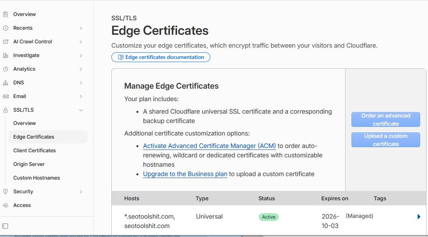Open the SSL/TLS Overview sub-item
Screen dimensions: 428x237
24,123
